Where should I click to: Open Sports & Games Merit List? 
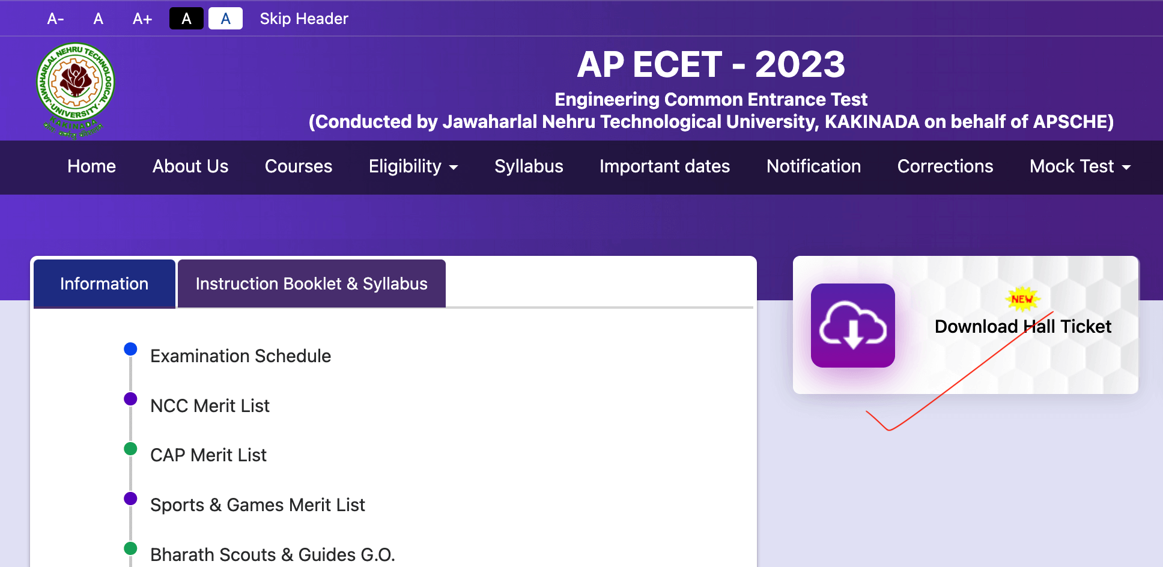tap(257, 505)
